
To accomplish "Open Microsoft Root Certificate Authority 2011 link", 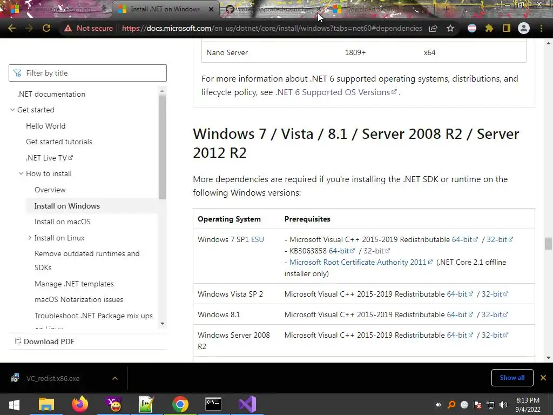I will [x=361, y=262].
